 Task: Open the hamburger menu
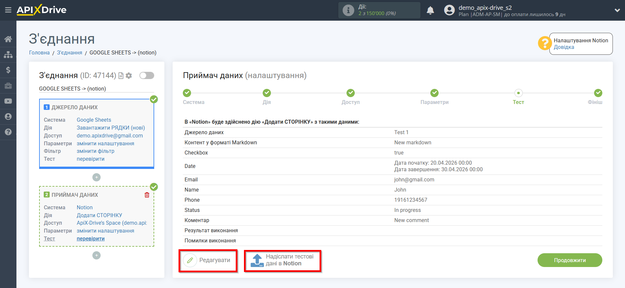8,10
